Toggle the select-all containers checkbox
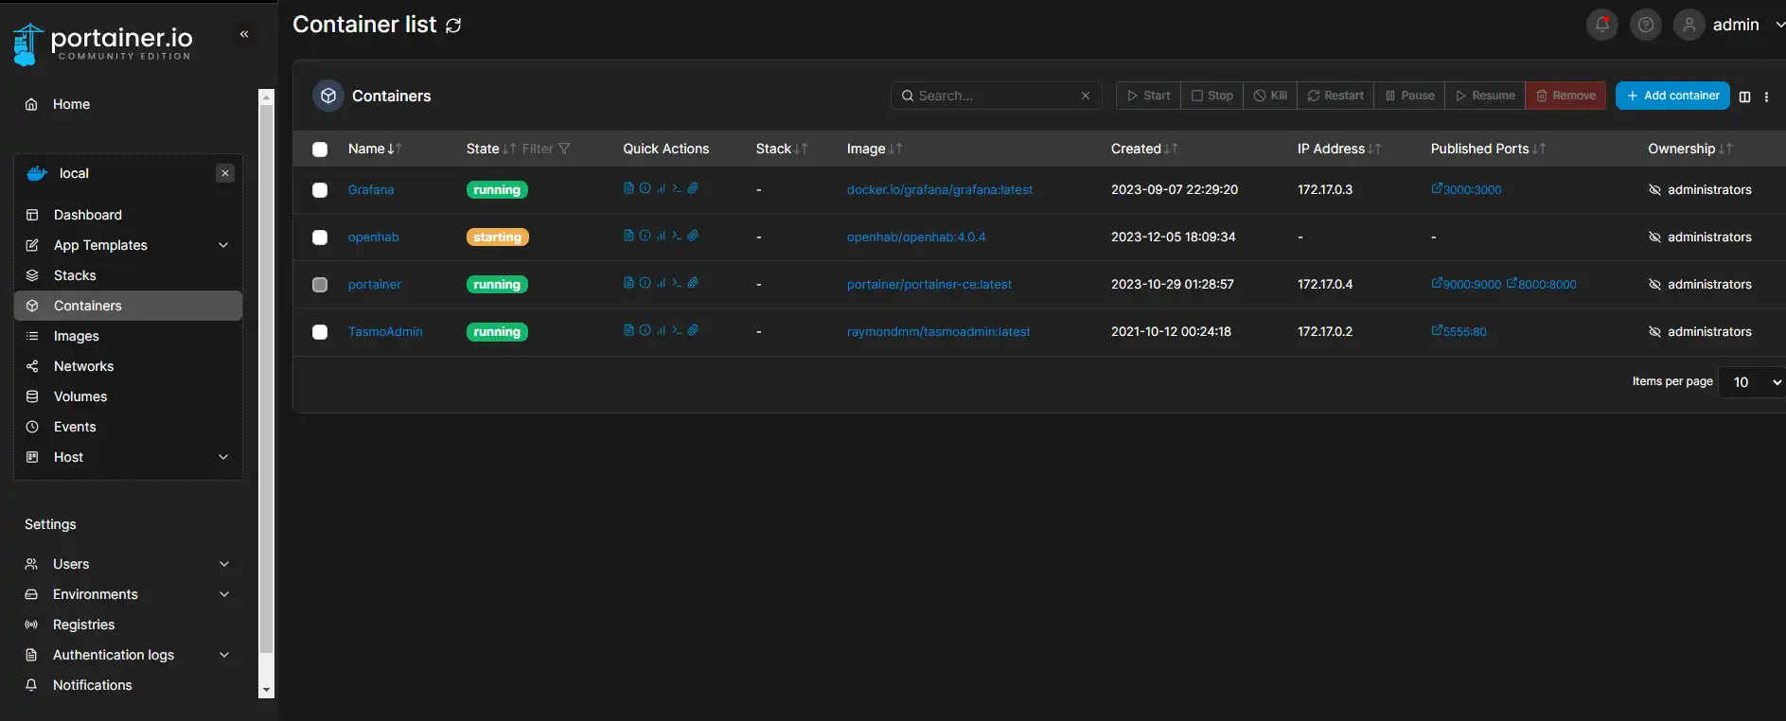Screen dimensions: 1786x721 click(320, 149)
